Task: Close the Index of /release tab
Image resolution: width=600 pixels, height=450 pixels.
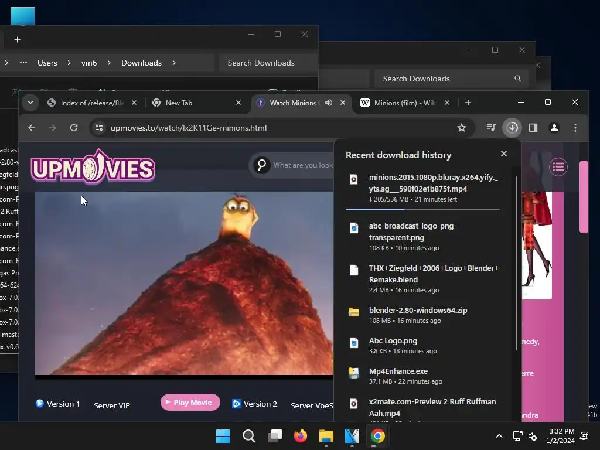Action: 134,103
